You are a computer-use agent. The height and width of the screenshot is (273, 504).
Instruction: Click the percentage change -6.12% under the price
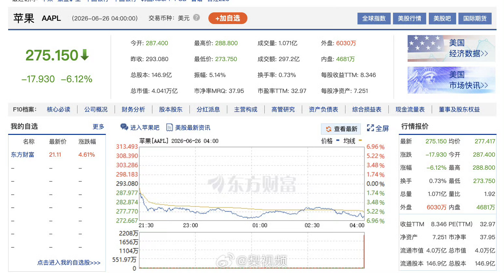click(77, 79)
